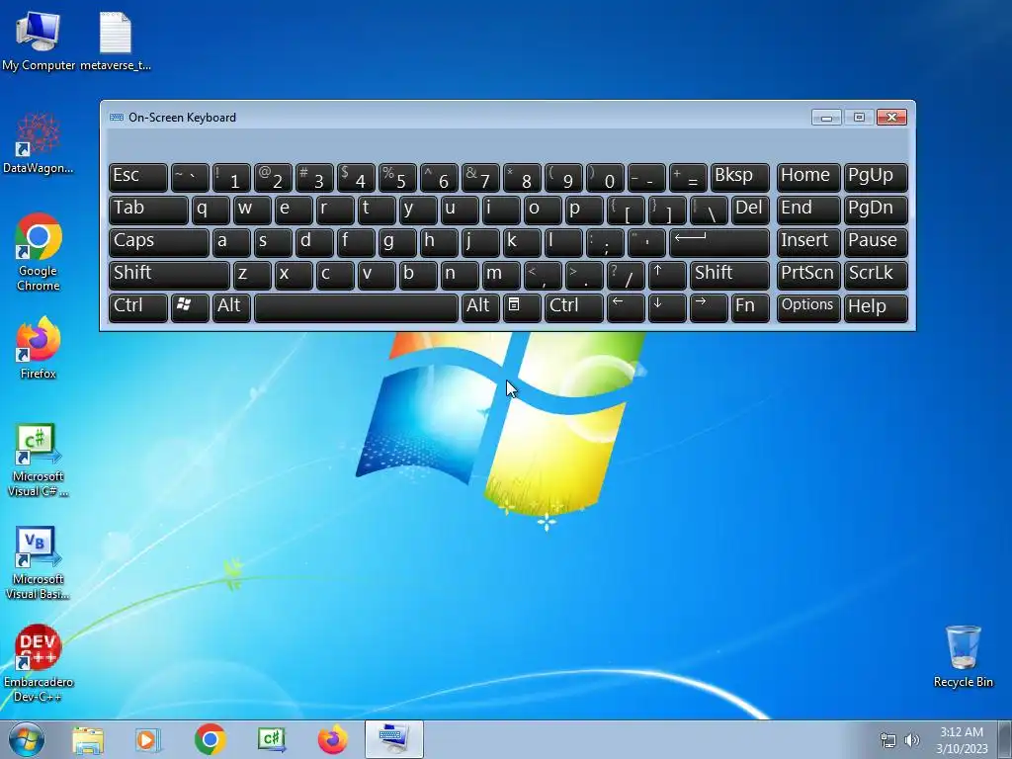Toggle the left Alt key
Screen dimensions: 1012x759
tap(231, 307)
